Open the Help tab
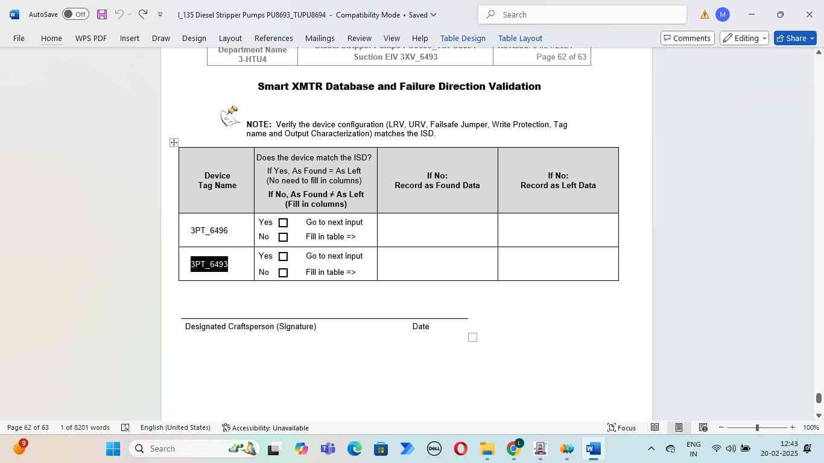This screenshot has height=463, width=824. click(x=420, y=38)
